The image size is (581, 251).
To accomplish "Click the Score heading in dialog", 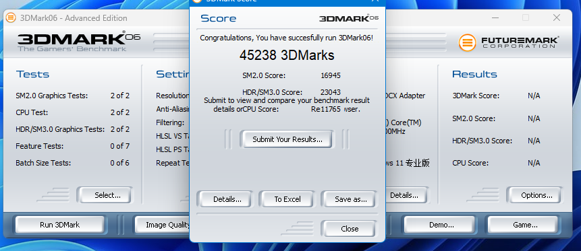I will click(x=218, y=18).
